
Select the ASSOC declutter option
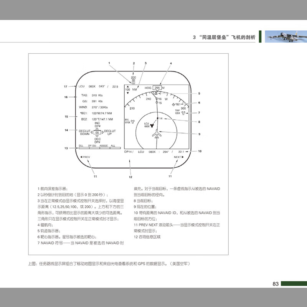(x=104, y=146)
